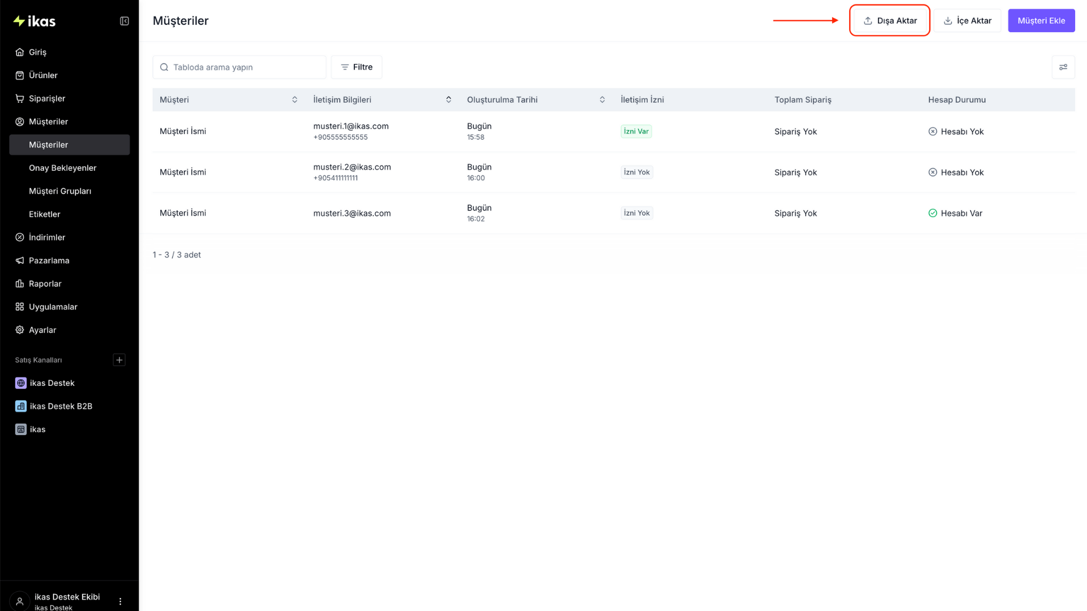
Task: Open account three-dots menu
Action: [120, 601]
